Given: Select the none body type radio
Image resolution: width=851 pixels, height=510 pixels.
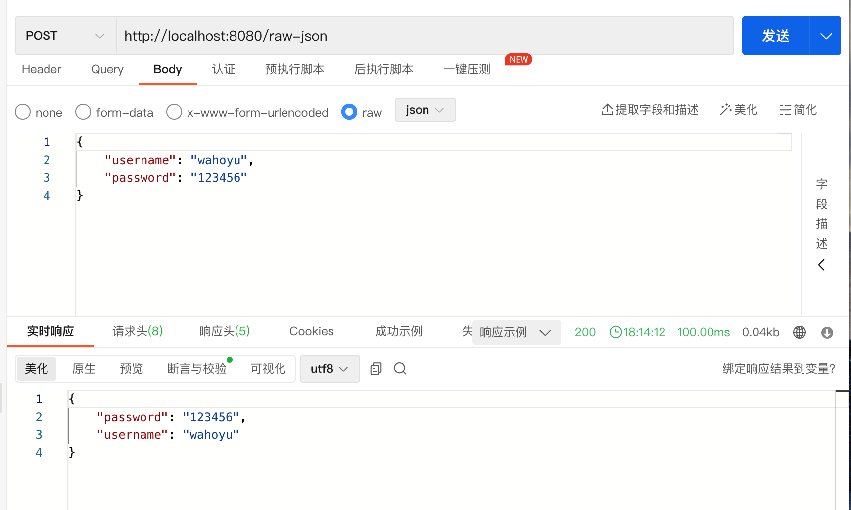Looking at the screenshot, I should (x=23, y=112).
